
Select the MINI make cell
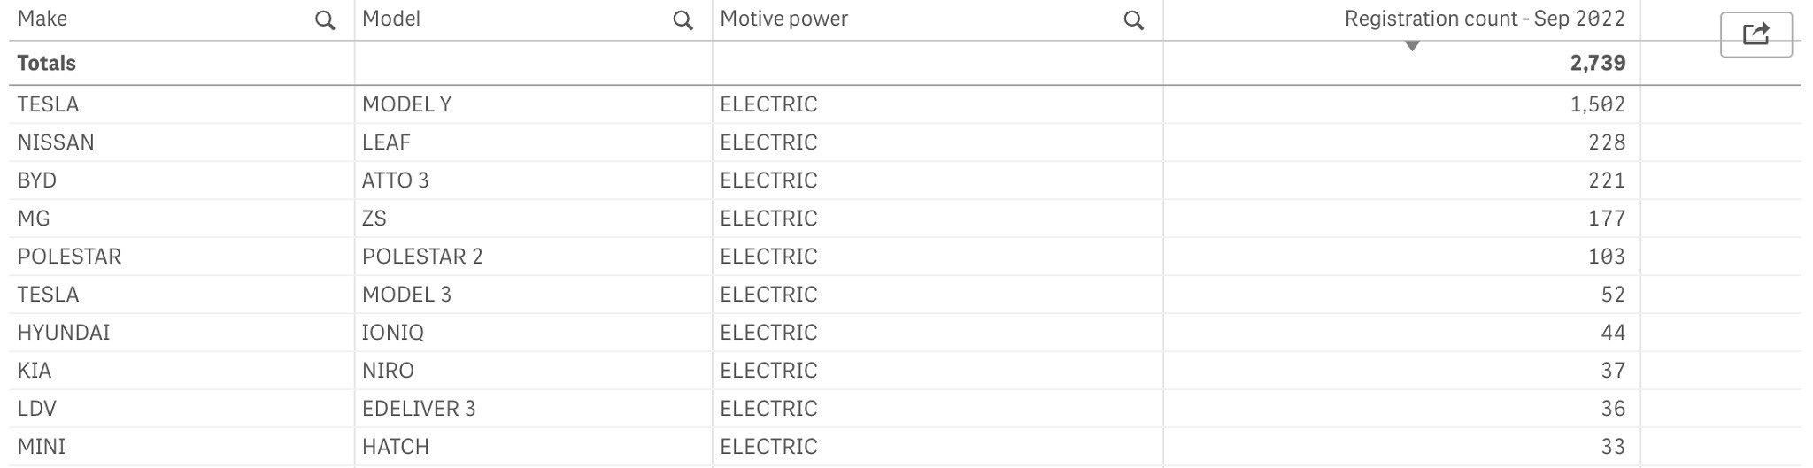[x=42, y=447]
